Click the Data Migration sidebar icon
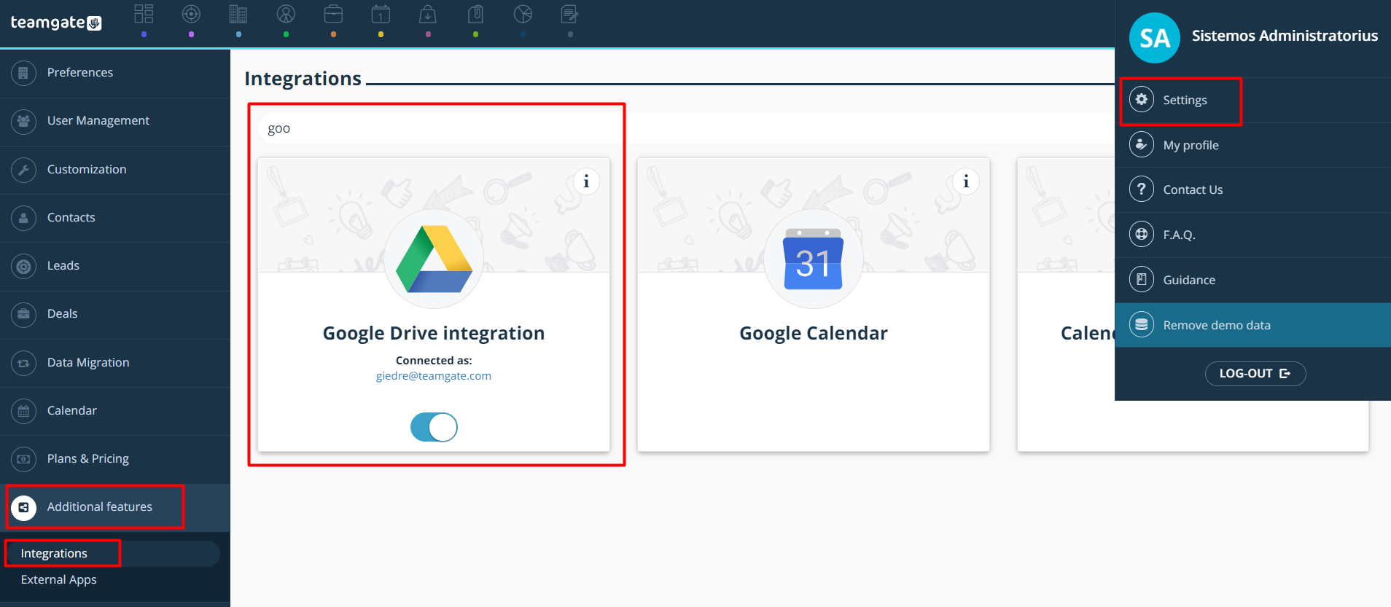Viewport: 1391px width, 607px height. click(x=24, y=363)
